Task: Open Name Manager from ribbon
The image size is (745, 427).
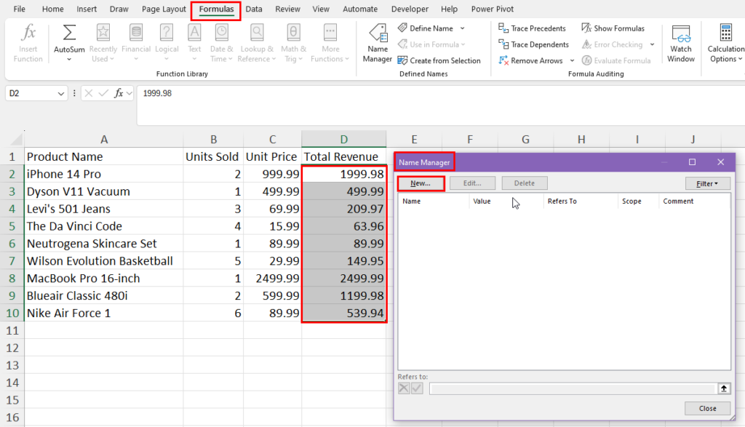Action: coord(378,44)
